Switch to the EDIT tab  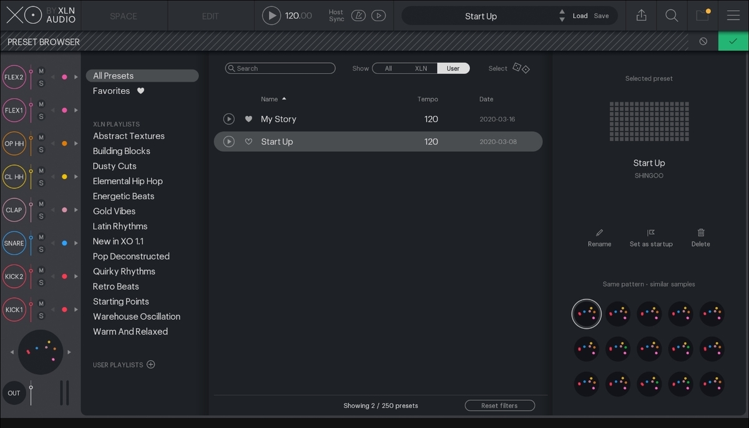point(210,16)
